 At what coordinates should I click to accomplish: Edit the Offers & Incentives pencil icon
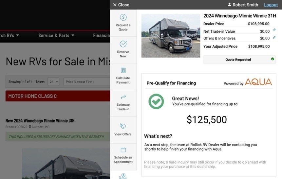pos(274,37)
